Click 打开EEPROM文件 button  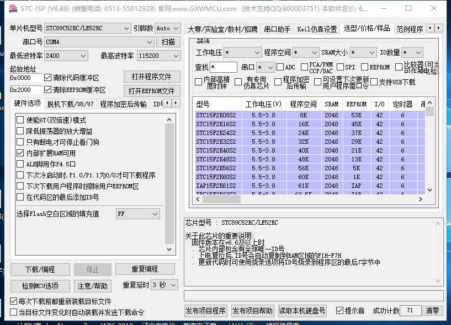point(152,91)
